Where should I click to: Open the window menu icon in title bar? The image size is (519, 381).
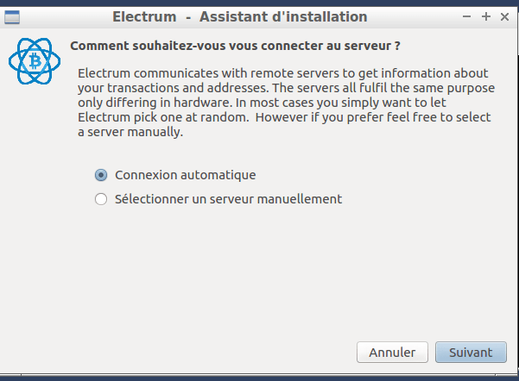coord(12,17)
